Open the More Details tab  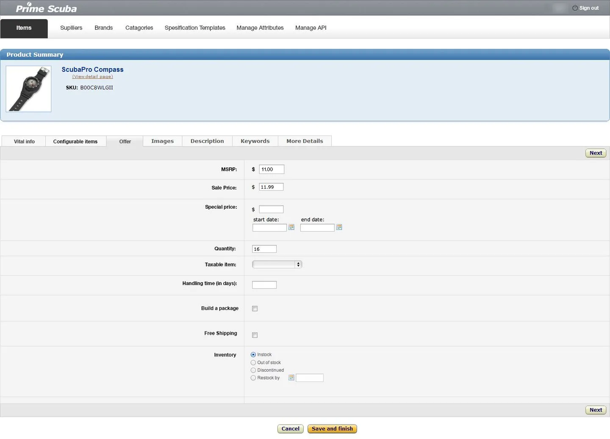[x=305, y=141]
